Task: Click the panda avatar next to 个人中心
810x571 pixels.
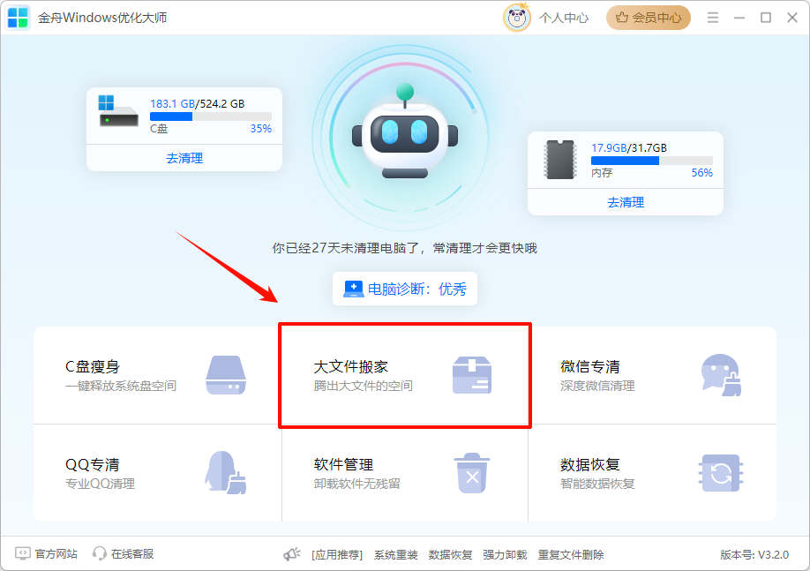Action: [x=517, y=17]
